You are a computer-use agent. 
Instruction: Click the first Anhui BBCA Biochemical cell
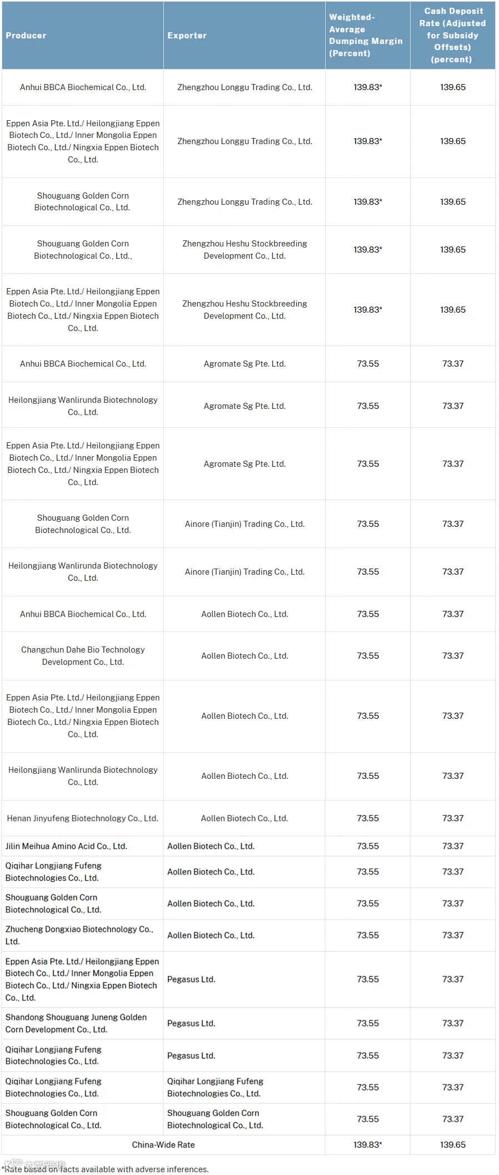click(82, 87)
